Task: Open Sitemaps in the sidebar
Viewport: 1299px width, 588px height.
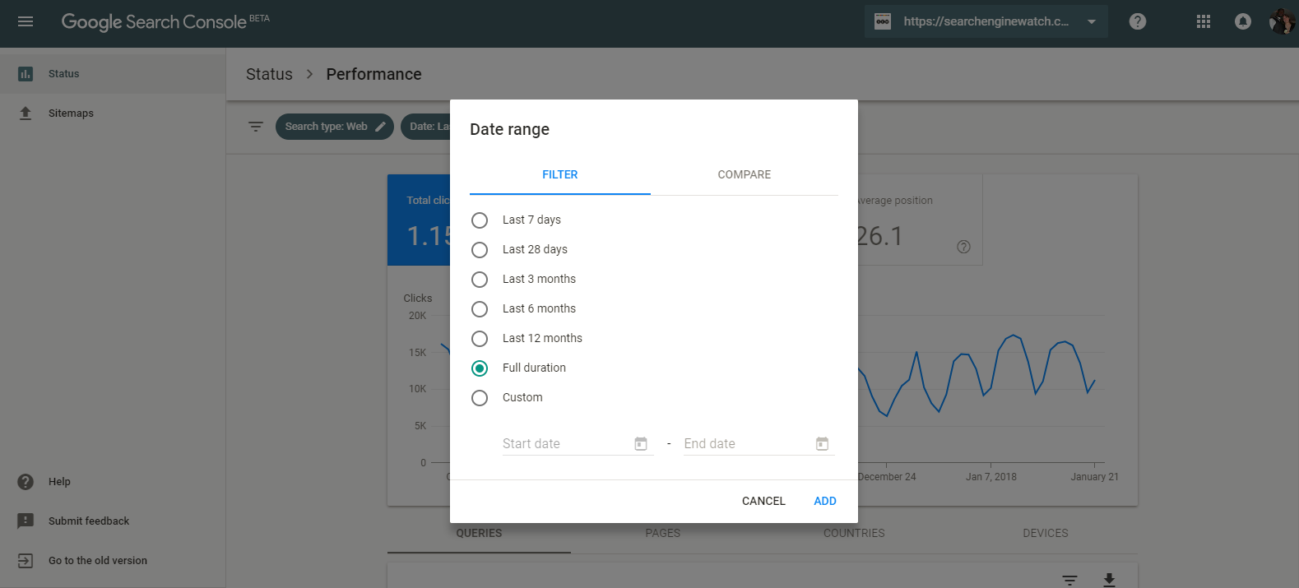Action: [x=71, y=113]
